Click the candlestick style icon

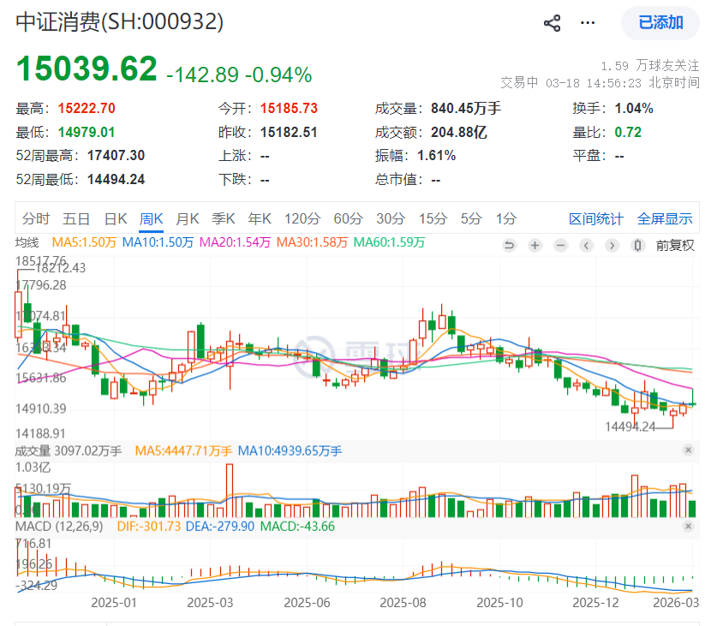click(636, 245)
